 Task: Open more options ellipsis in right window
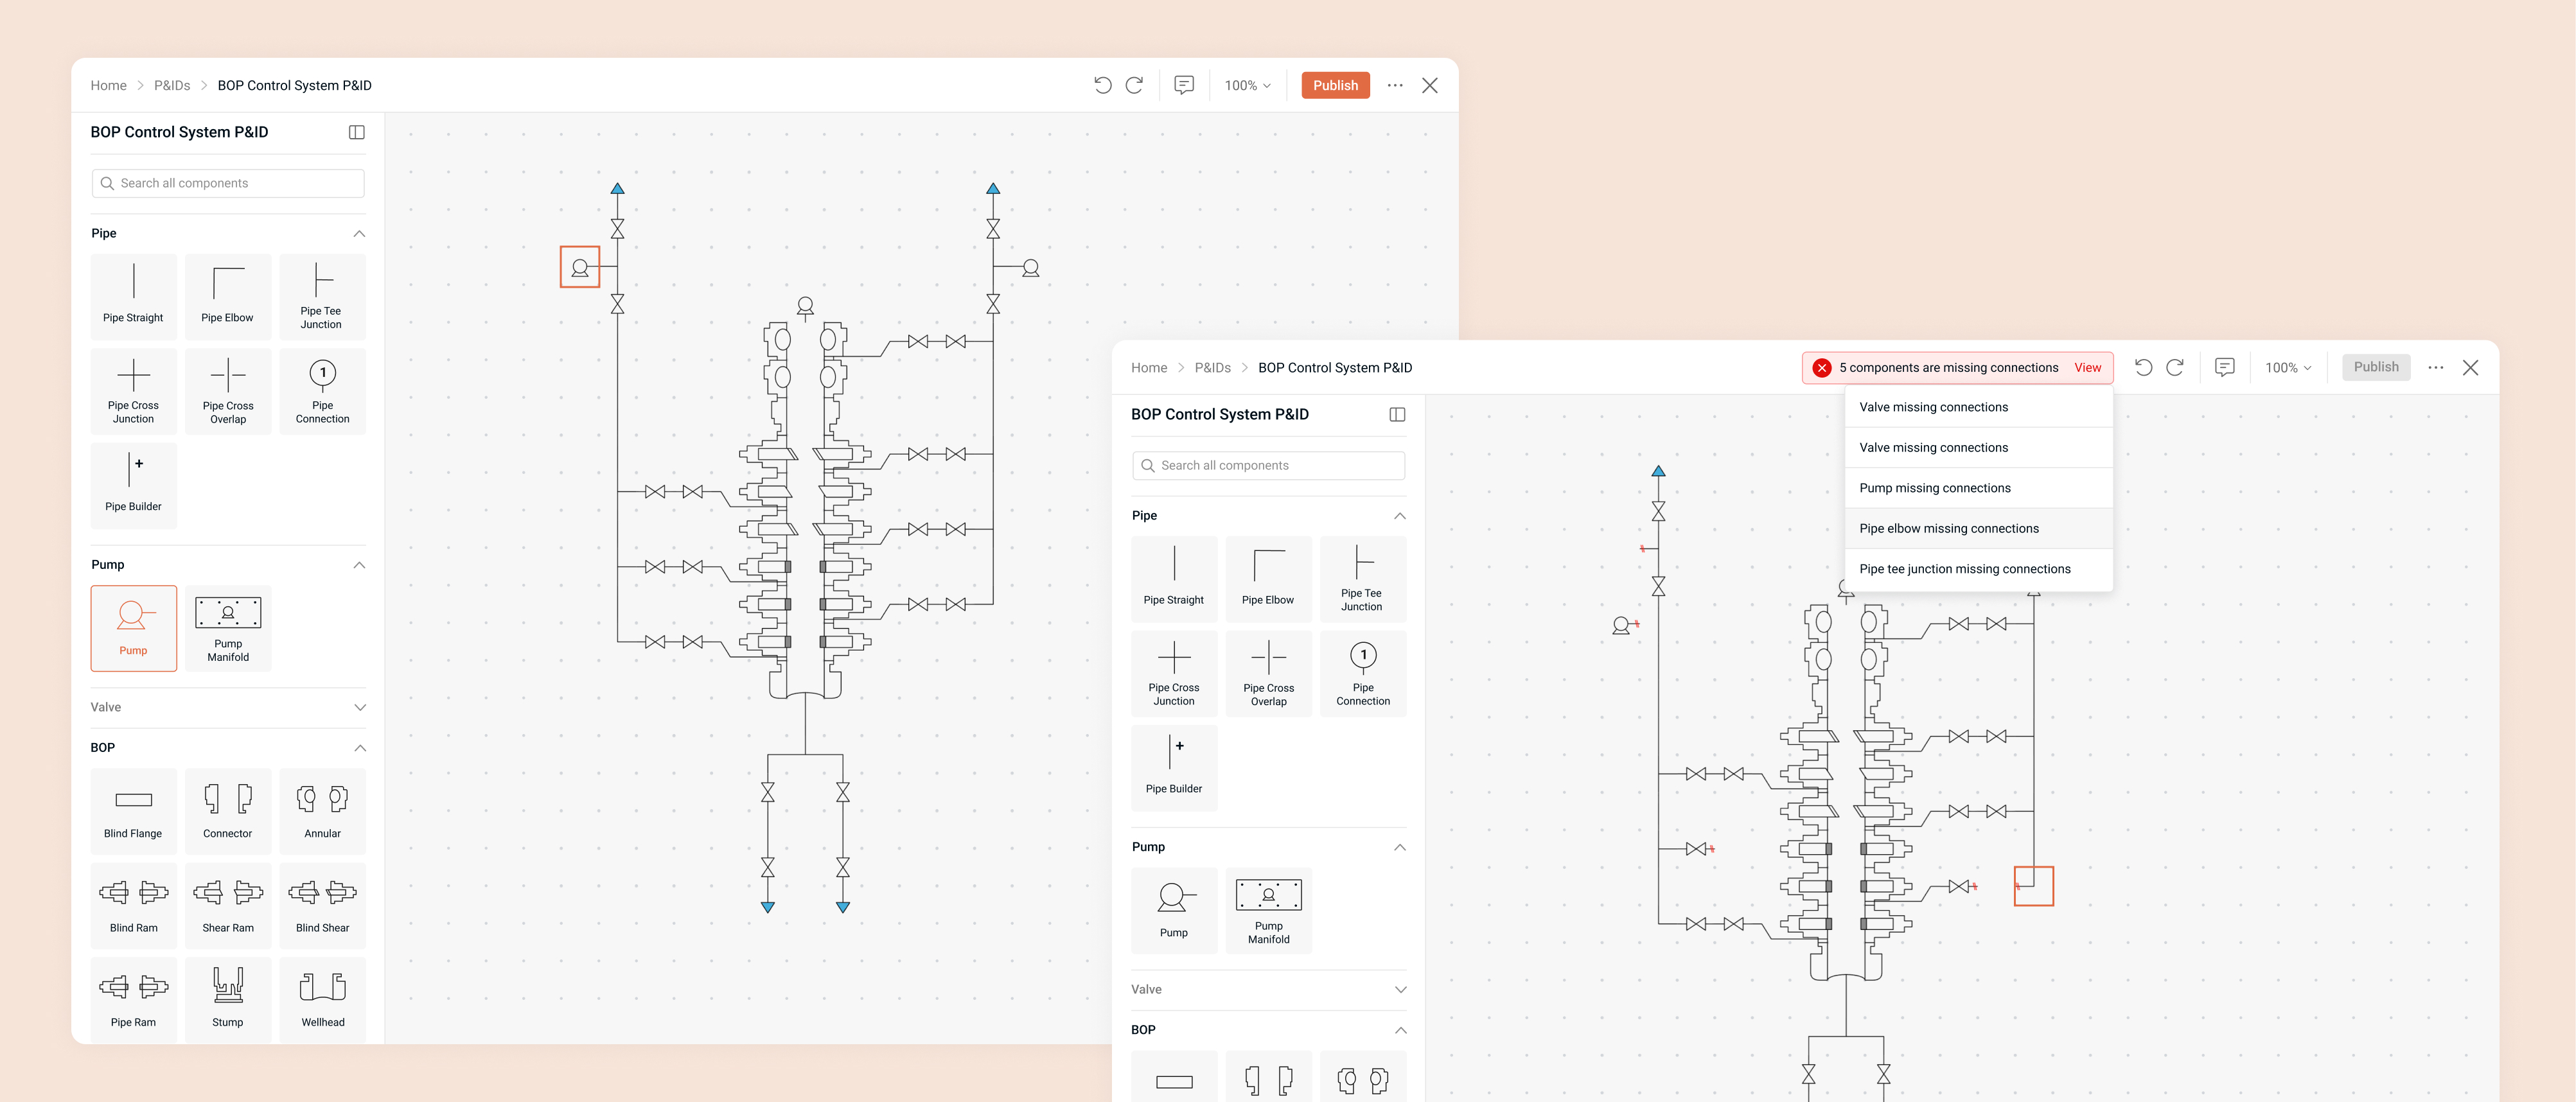coord(2435,367)
